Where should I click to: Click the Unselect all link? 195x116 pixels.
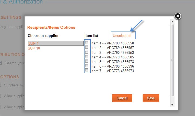[122, 36]
